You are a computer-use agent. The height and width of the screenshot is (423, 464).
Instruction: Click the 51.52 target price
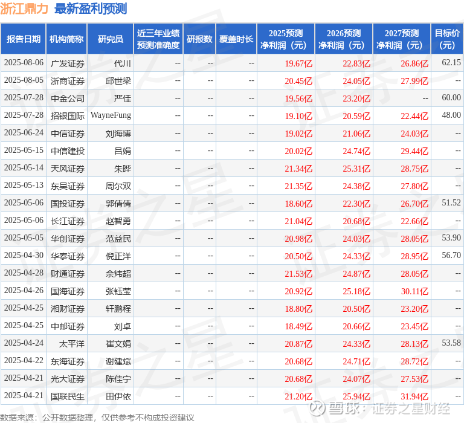pyautogui.click(x=451, y=202)
